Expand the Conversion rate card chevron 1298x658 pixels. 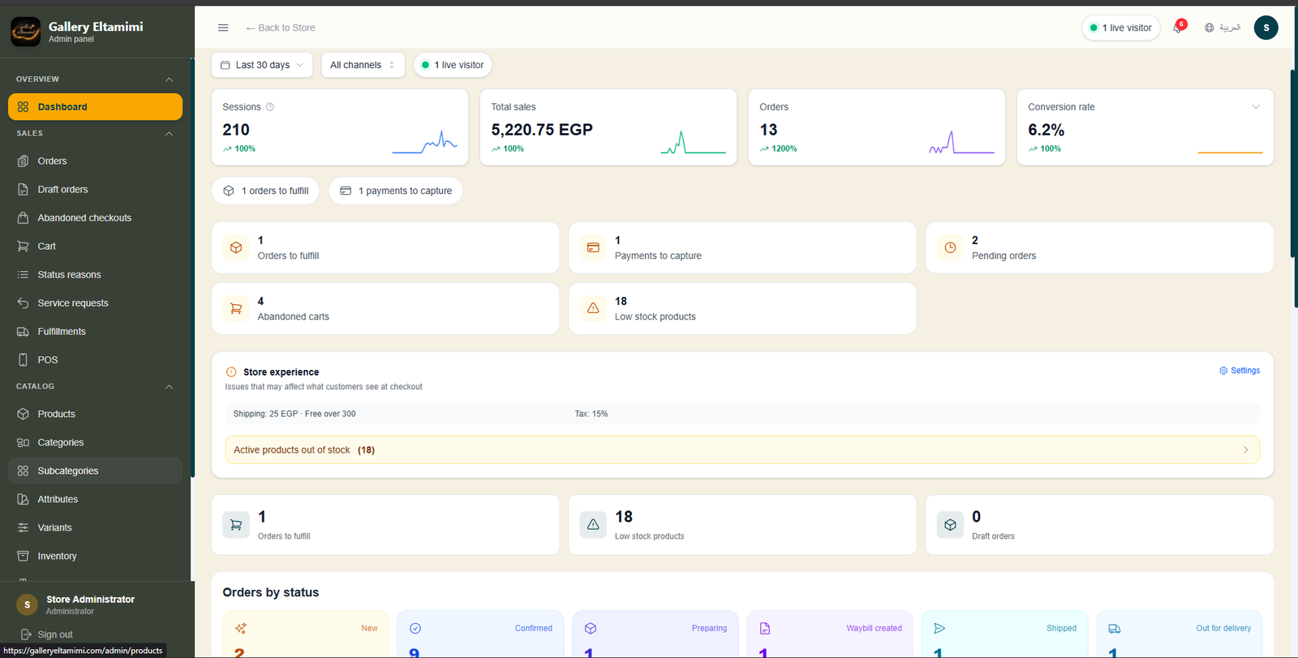pos(1256,107)
